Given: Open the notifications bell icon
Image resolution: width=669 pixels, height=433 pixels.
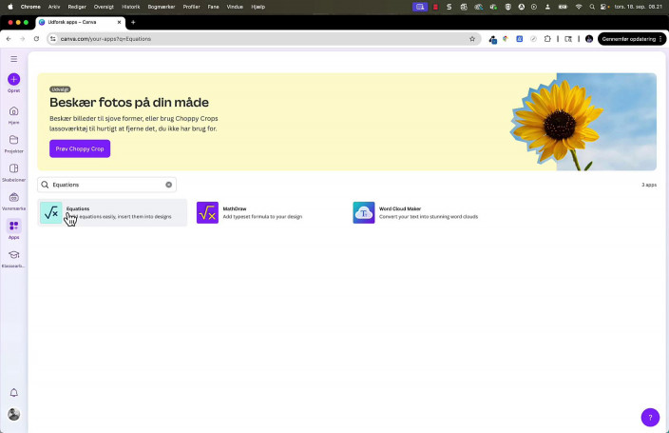Looking at the screenshot, I should coord(13,393).
